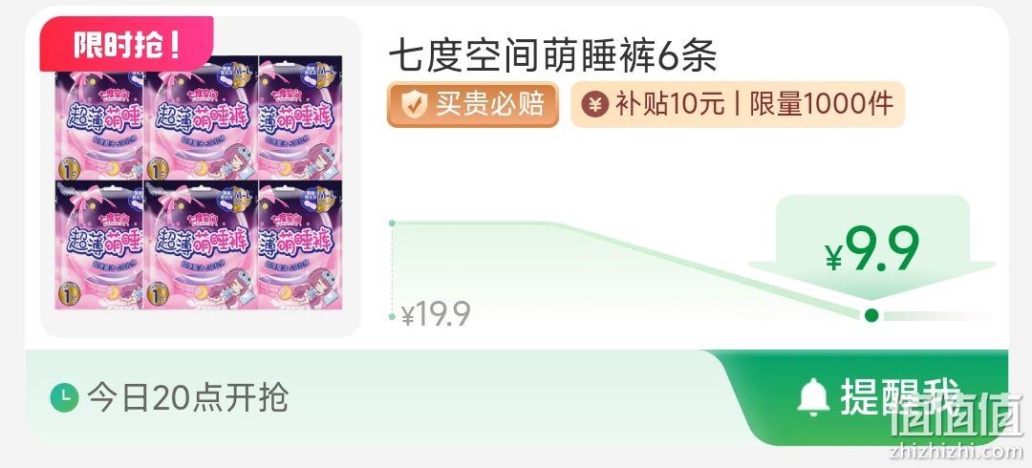Click the zhizhizhi.com watermark link

point(956,452)
